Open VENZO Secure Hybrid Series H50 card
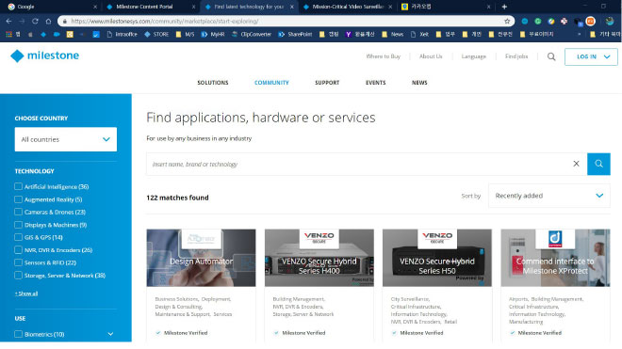The width and height of the screenshot is (622, 349). pyautogui.click(x=437, y=258)
